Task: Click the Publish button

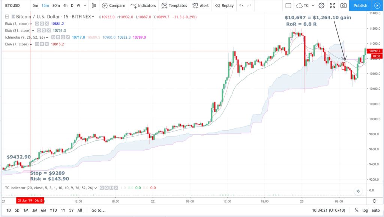Action: point(360,5)
